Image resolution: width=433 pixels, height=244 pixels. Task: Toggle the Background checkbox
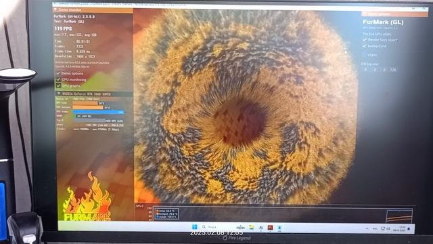tap(365, 46)
